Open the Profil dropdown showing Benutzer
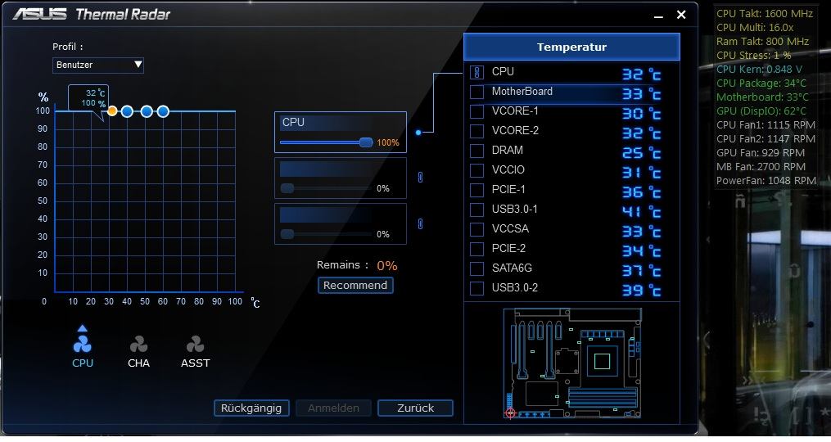This screenshot has height=442, width=831. pyautogui.click(x=98, y=65)
